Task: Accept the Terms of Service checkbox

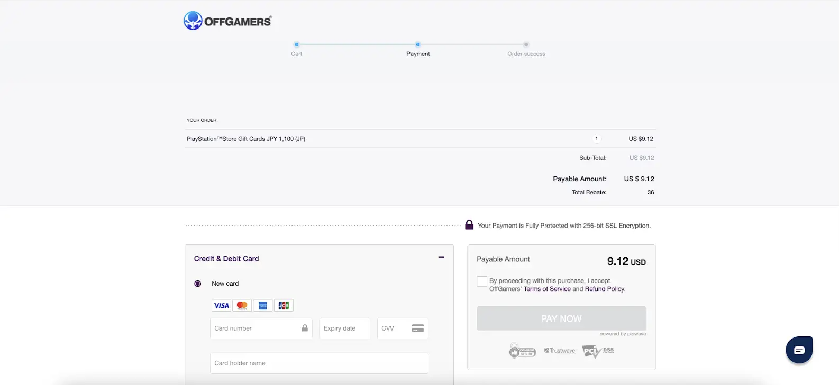Action: coord(482,281)
